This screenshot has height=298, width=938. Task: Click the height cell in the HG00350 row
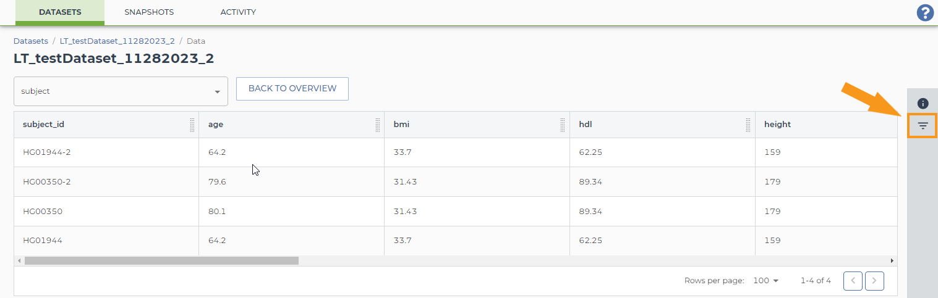[826, 212]
